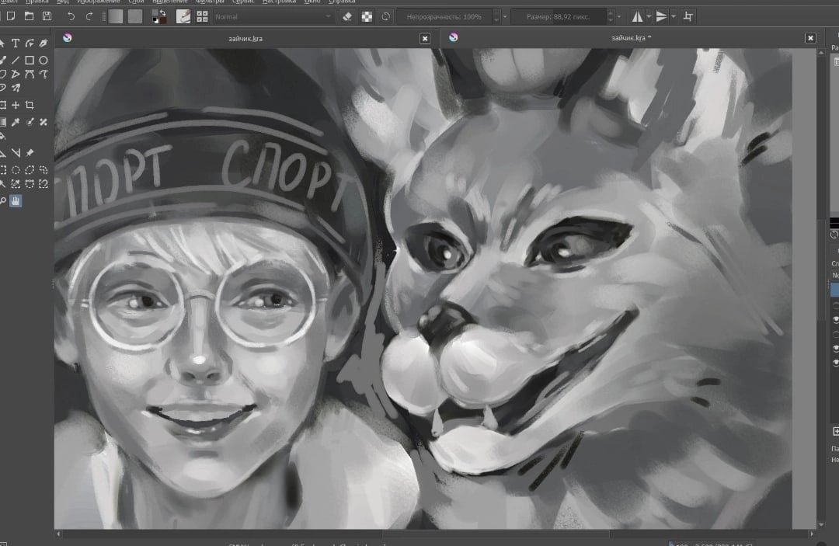This screenshot has width=839, height=546.
Task: Select the Straight Line tool
Action: [x=16, y=61]
